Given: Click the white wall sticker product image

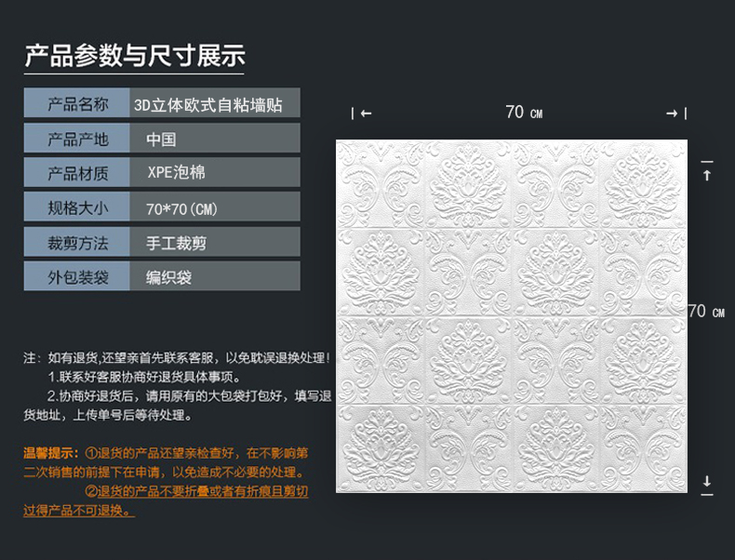Looking at the screenshot, I should [512, 316].
